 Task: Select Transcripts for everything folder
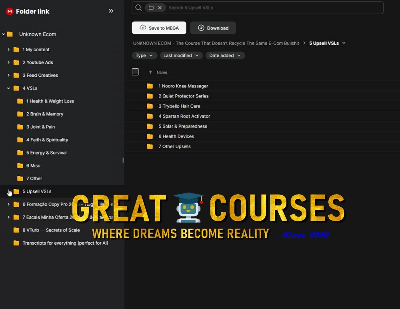[x=65, y=243]
